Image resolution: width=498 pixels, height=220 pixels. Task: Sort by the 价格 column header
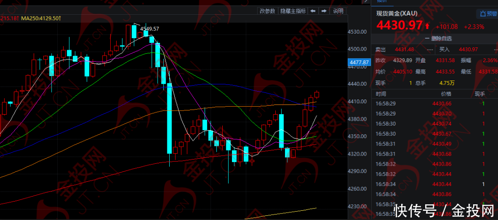[441, 93]
